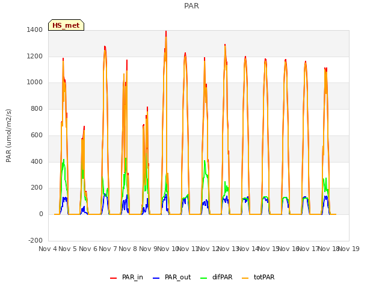The image size is (385, 289).
Task: Click the 1400 y-axis tick label
Action: tap(35, 30)
